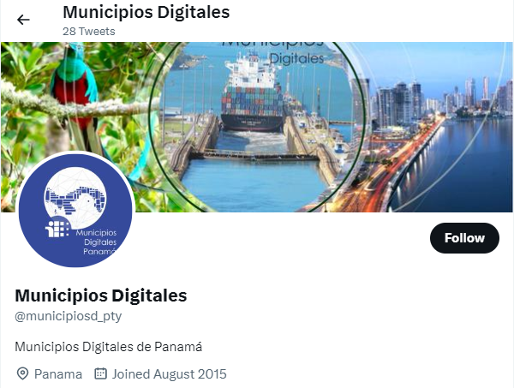The height and width of the screenshot is (388, 514).
Task: Click the container ship in the banner
Action: tap(253, 93)
